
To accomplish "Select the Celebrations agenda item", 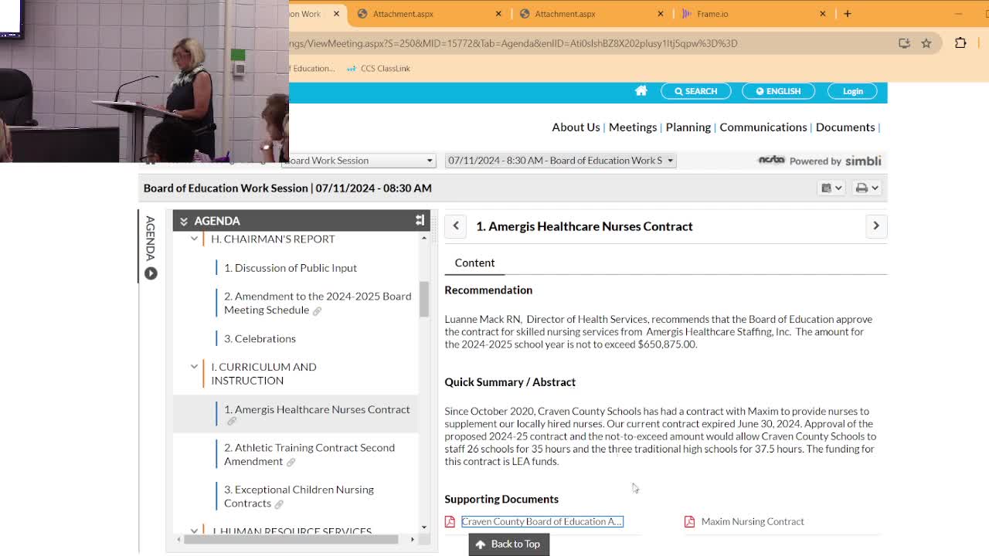I will [260, 339].
